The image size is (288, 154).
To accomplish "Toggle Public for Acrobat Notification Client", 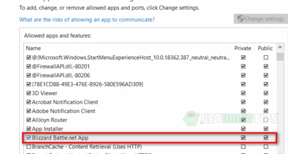I will [266, 102].
